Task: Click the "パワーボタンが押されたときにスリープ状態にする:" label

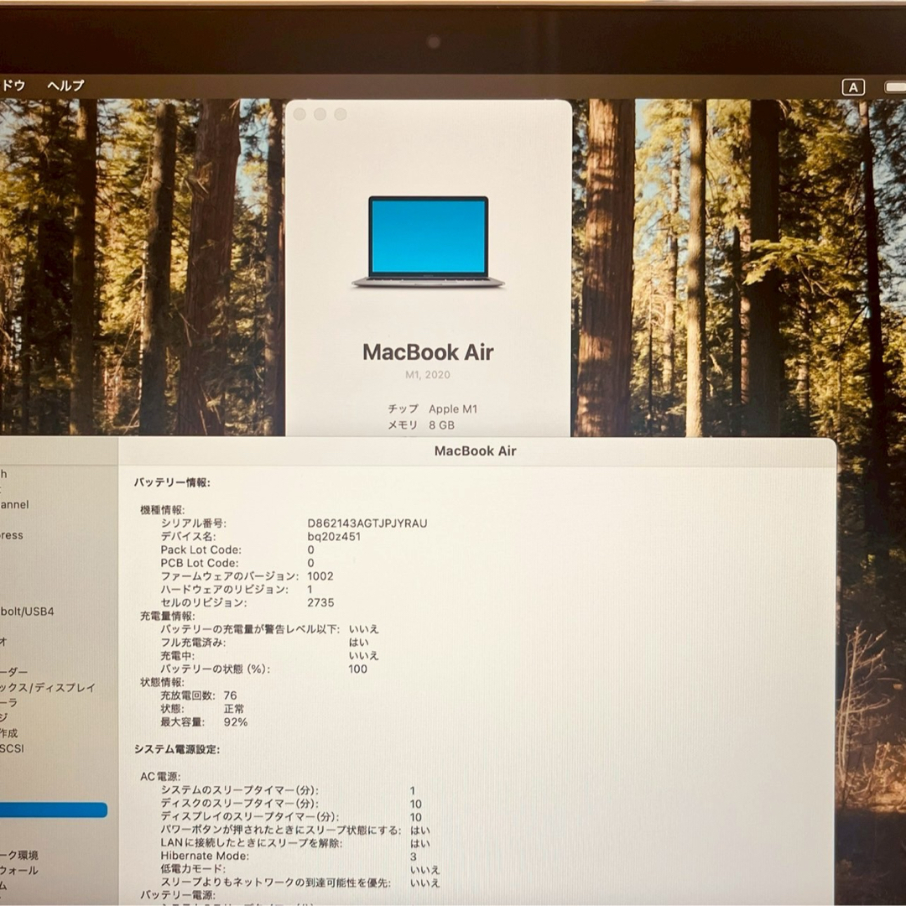Action: (281, 830)
